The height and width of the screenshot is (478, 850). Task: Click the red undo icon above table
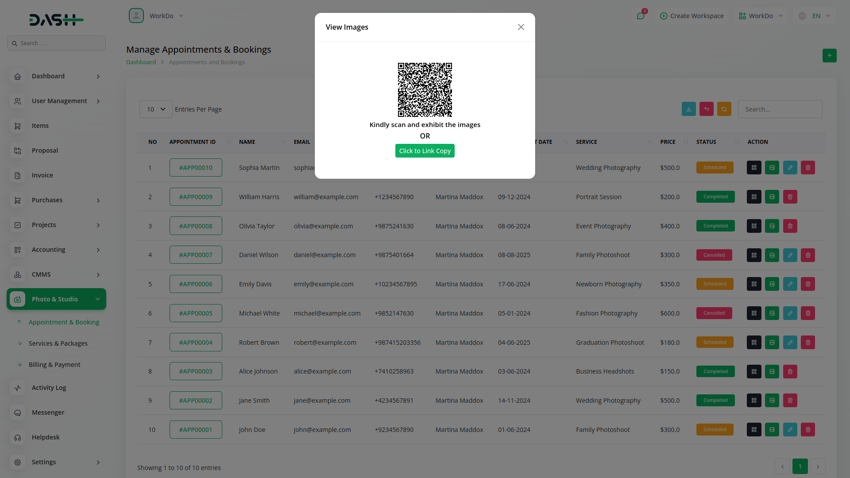(706, 109)
